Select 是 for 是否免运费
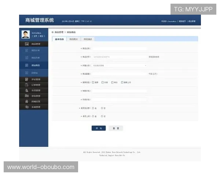Viewport: 220px width, 176px height. (x=93, y=108)
